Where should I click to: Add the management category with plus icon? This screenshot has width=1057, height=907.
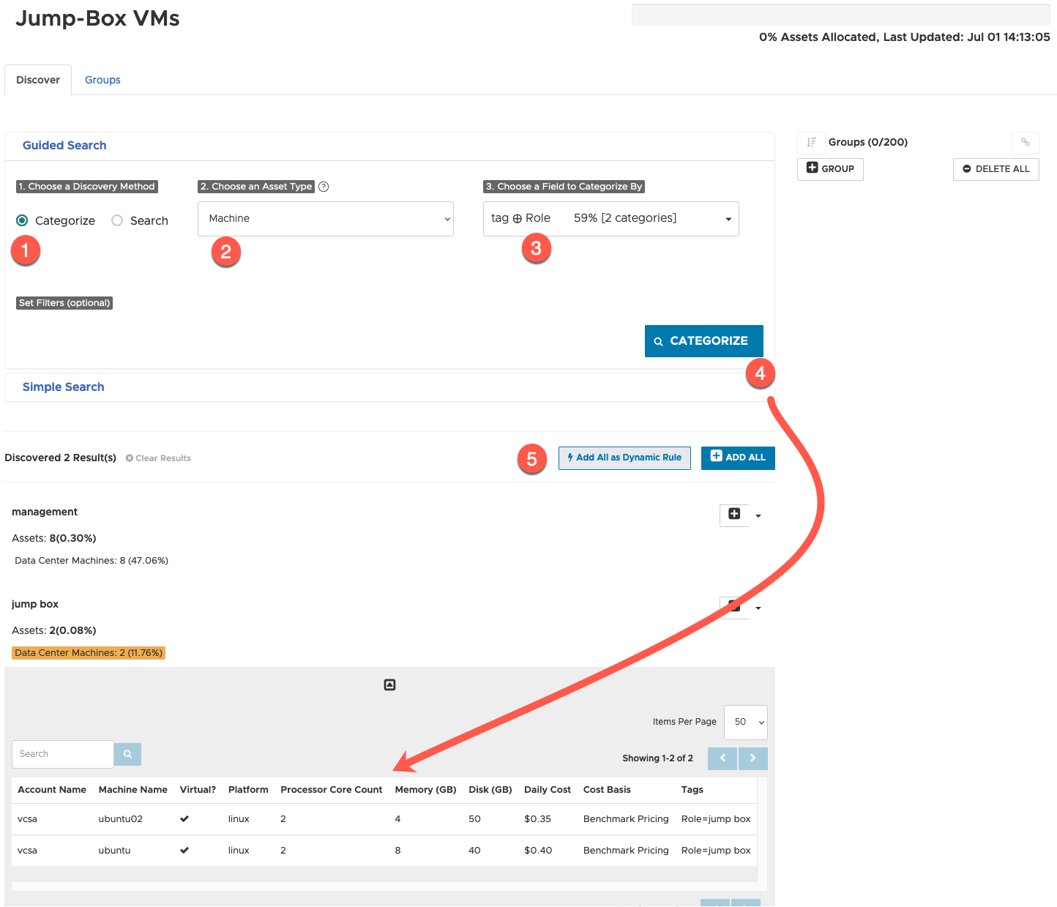tap(734, 515)
